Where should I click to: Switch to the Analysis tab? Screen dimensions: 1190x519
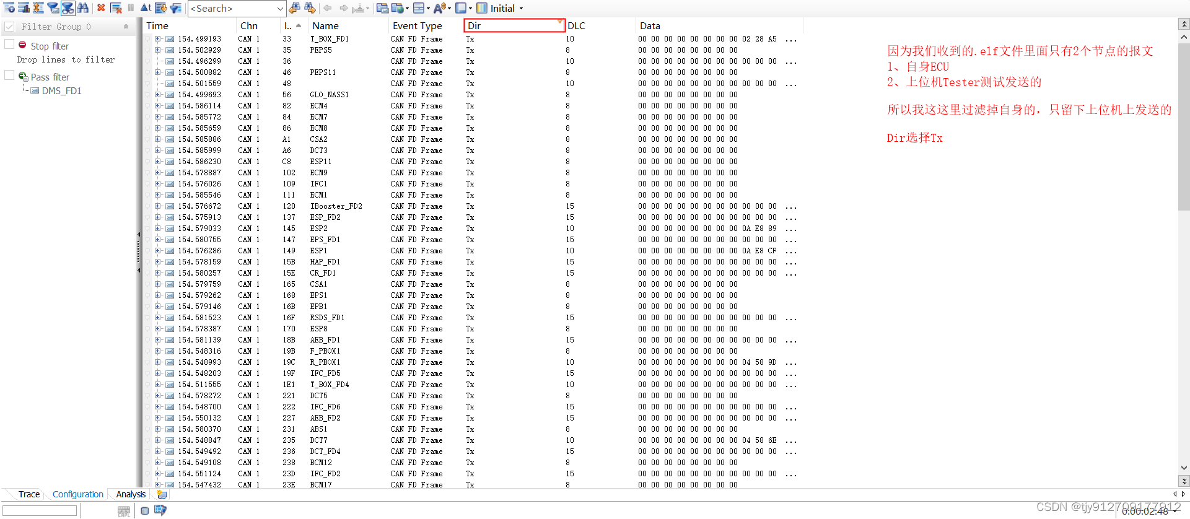[131, 494]
